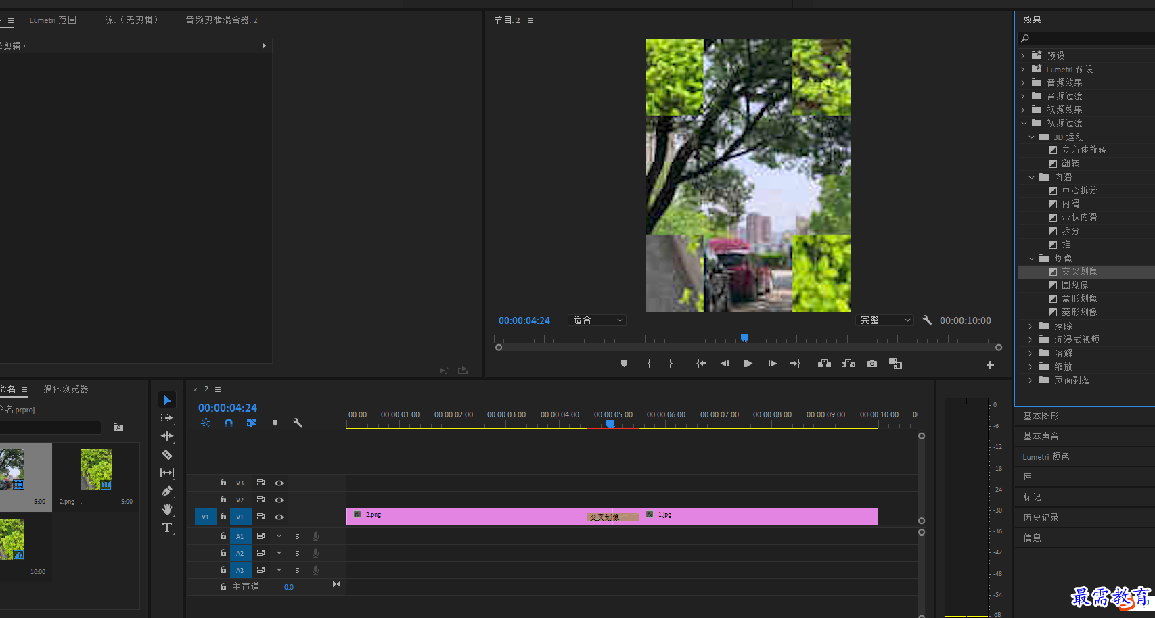The image size is (1155, 618).
Task: Go to In point in program monitor
Action: point(702,364)
